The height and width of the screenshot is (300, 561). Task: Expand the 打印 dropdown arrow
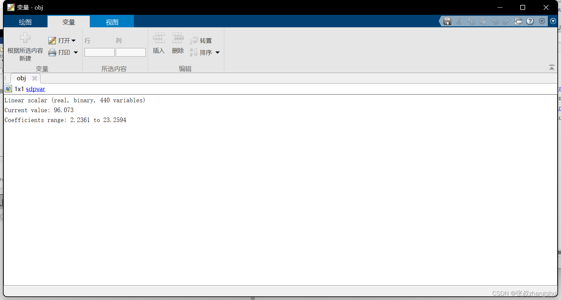point(76,52)
